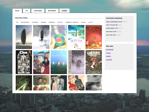Open Hedgehog in the Fog poster
The image size is (149, 112).
point(76,62)
